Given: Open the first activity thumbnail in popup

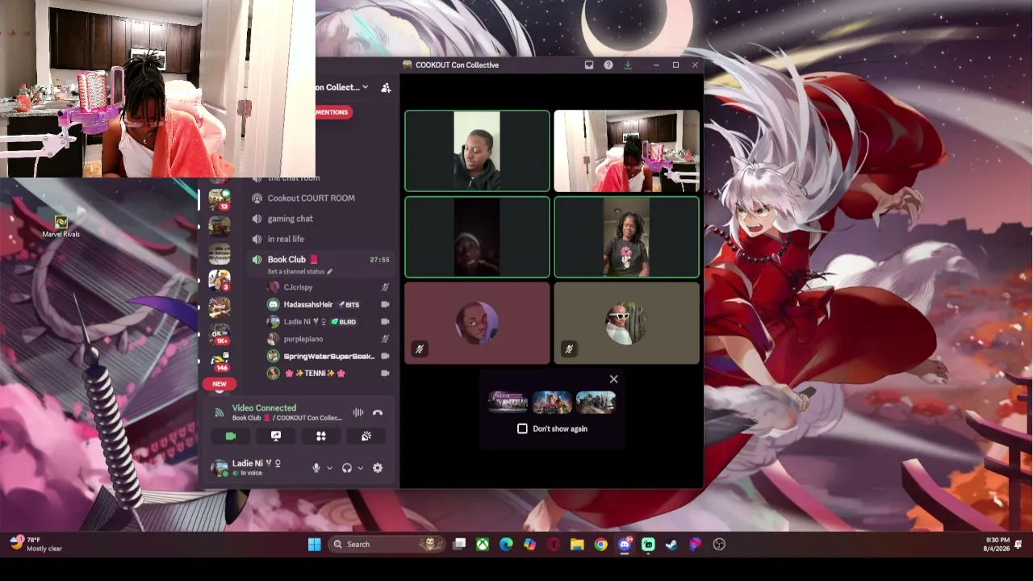Looking at the screenshot, I should pos(508,402).
